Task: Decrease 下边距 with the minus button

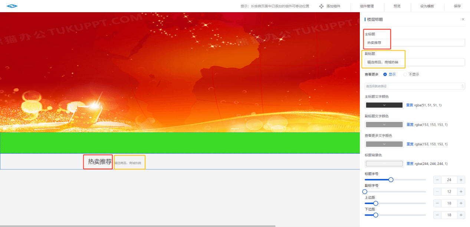Action: (438, 215)
